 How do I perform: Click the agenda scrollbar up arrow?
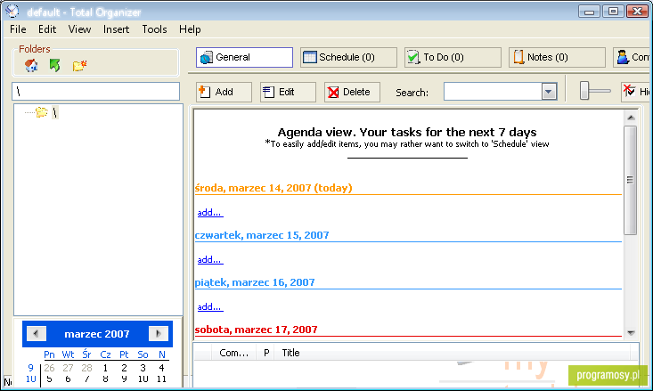tap(631, 118)
